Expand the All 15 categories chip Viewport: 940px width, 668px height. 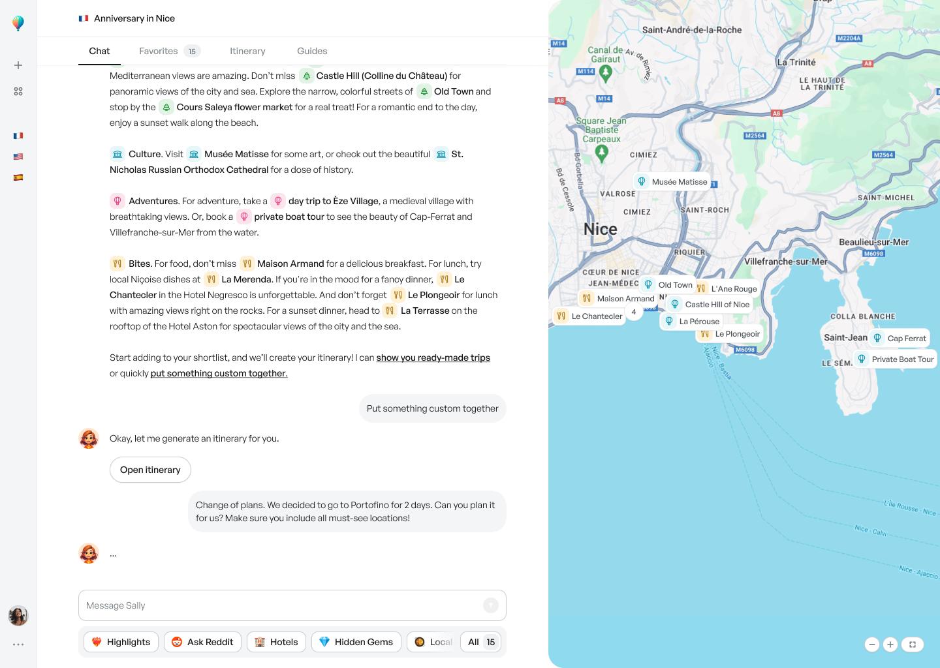(x=481, y=642)
